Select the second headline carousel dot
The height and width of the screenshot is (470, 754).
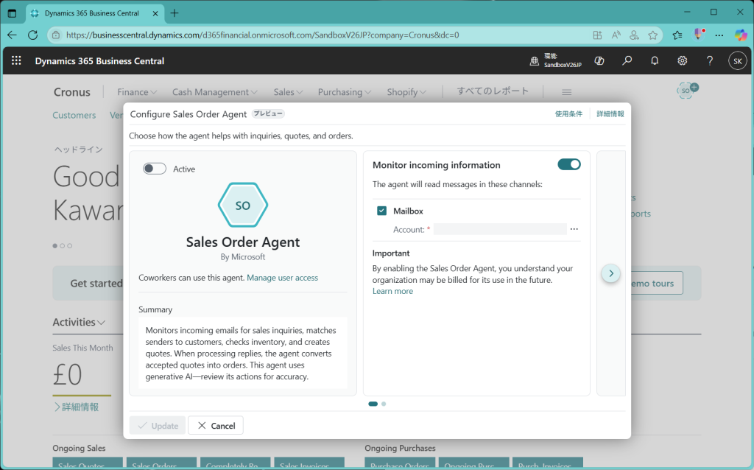click(x=62, y=246)
